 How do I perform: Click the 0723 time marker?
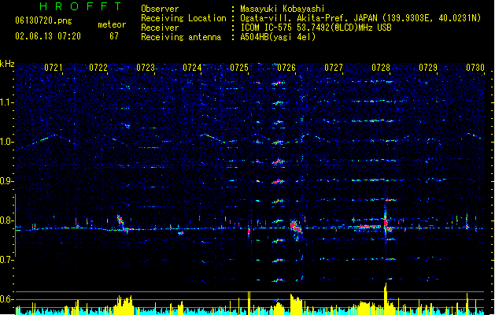(x=146, y=68)
